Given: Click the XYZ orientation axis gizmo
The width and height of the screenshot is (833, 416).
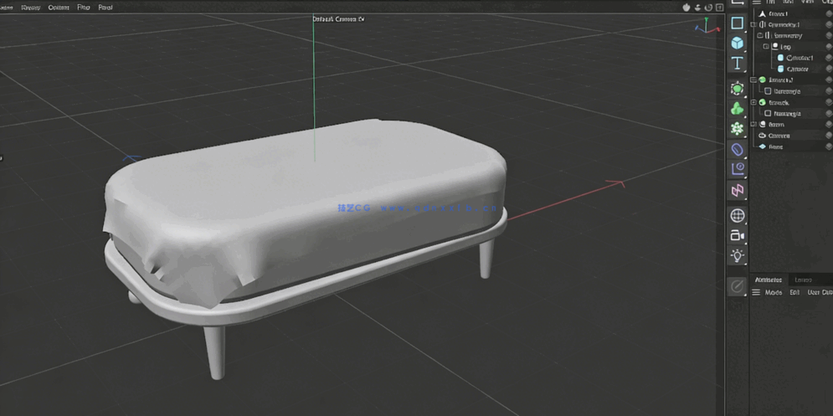Looking at the screenshot, I should pos(706,25).
